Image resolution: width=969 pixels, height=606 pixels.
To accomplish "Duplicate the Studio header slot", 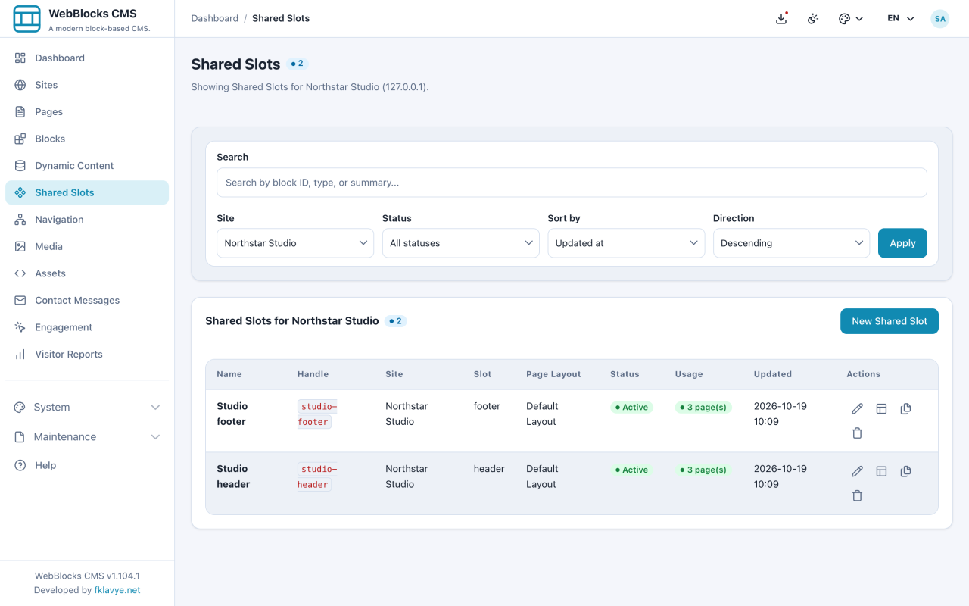I will (905, 471).
